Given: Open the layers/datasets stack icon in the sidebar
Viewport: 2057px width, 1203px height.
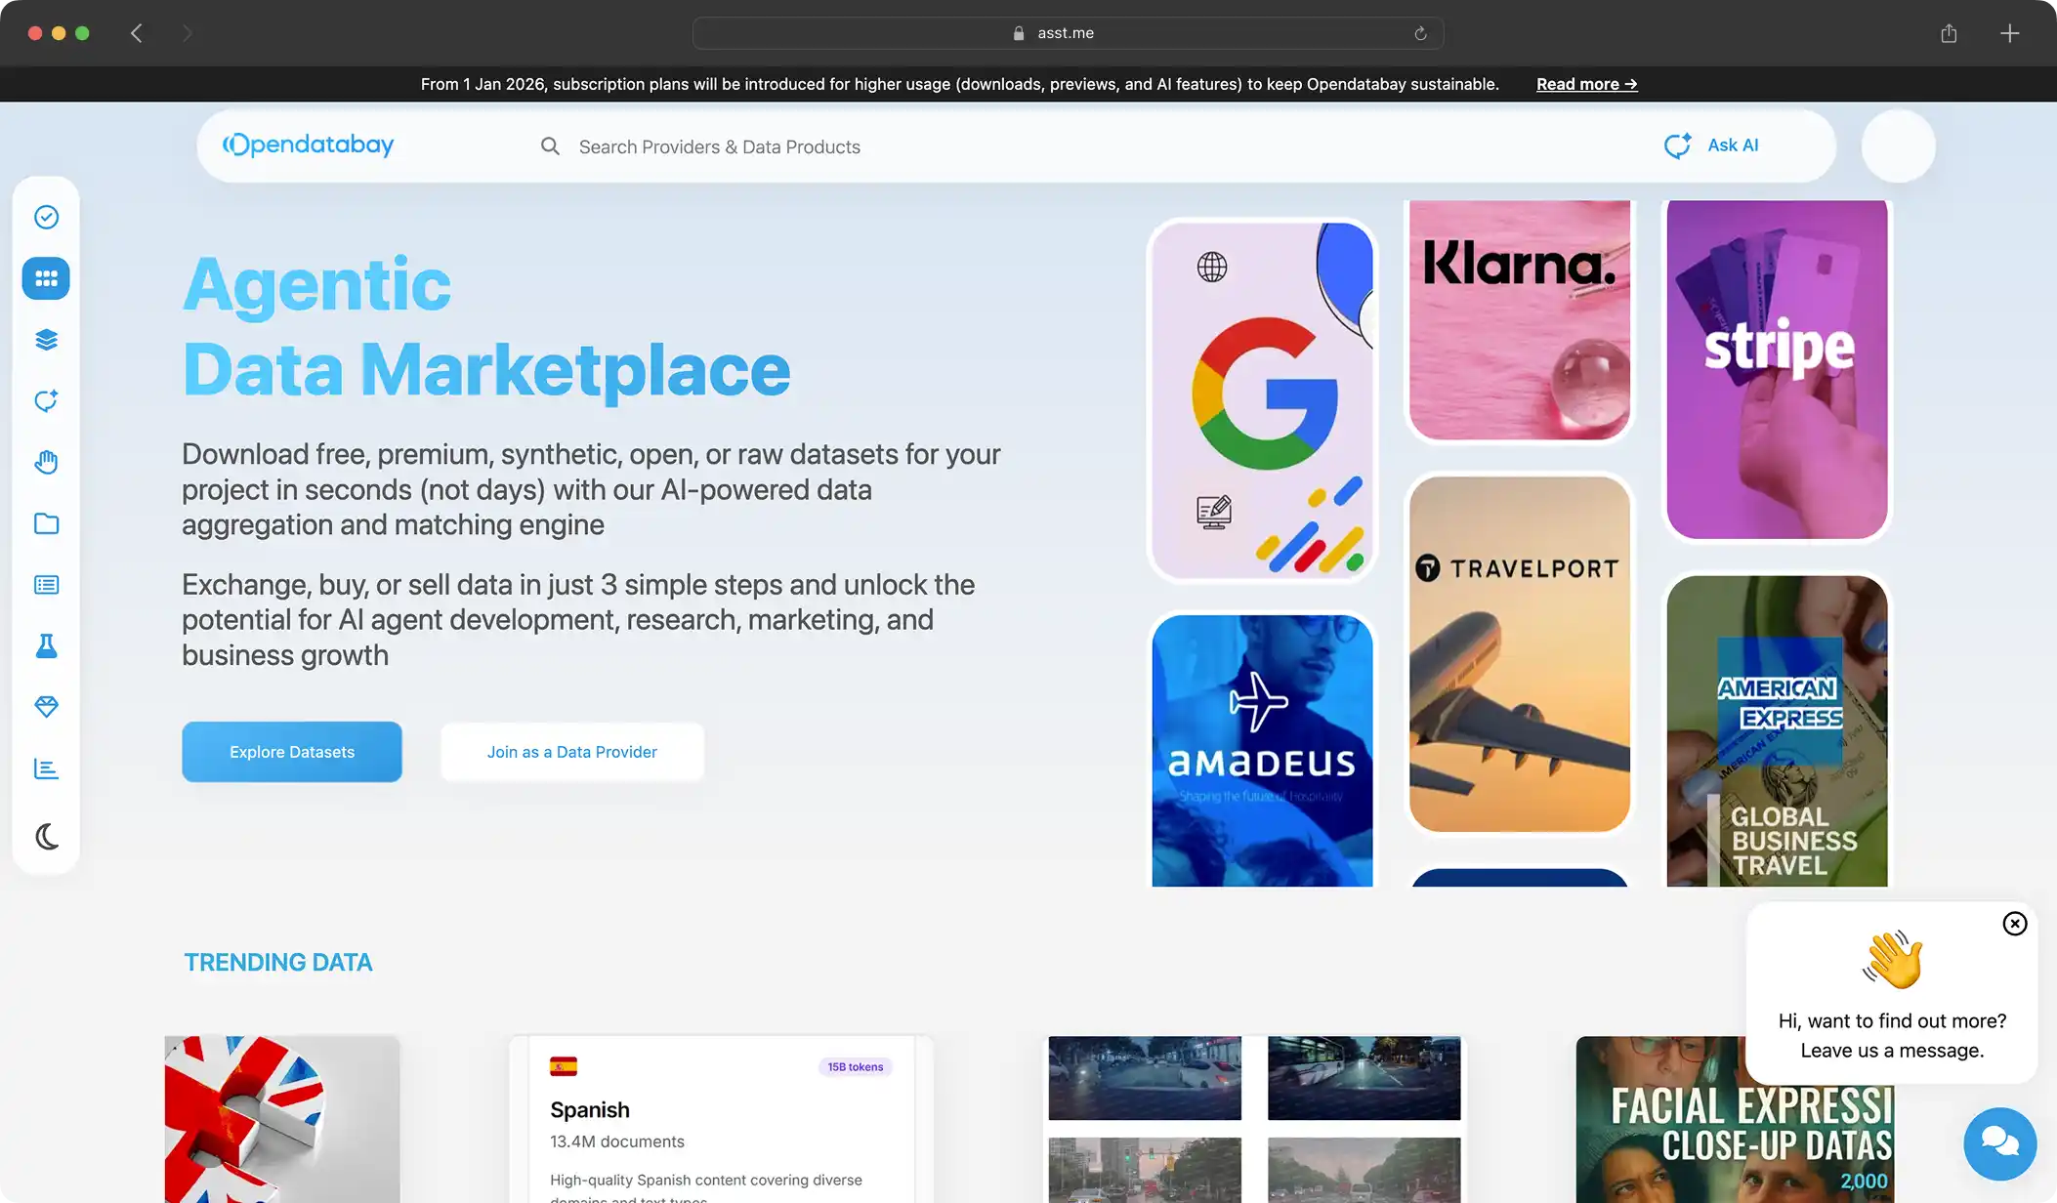Looking at the screenshot, I should (x=46, y=340).
